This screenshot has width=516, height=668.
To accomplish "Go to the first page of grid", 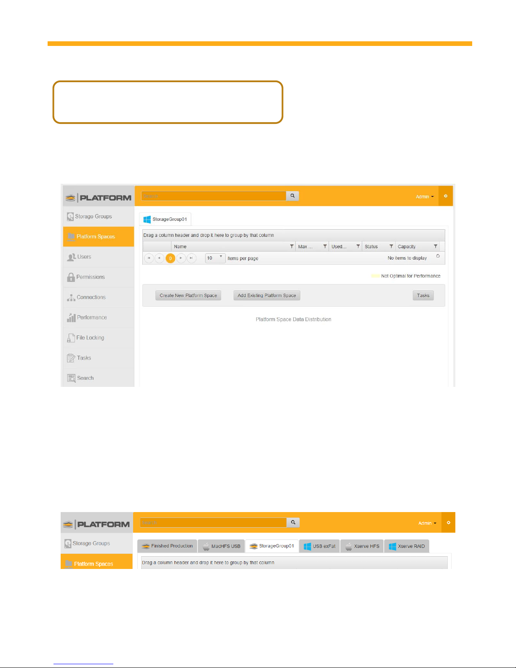I will pyautogui.click(x=149, y=258).
